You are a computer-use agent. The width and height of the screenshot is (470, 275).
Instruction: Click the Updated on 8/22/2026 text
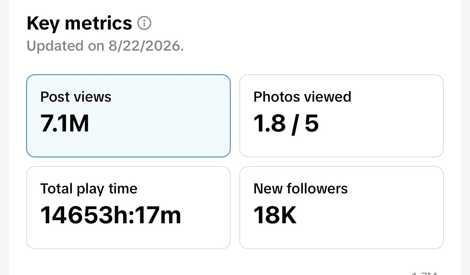105,46
